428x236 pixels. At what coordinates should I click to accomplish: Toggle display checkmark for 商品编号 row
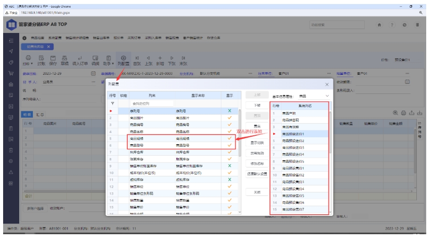229,124
